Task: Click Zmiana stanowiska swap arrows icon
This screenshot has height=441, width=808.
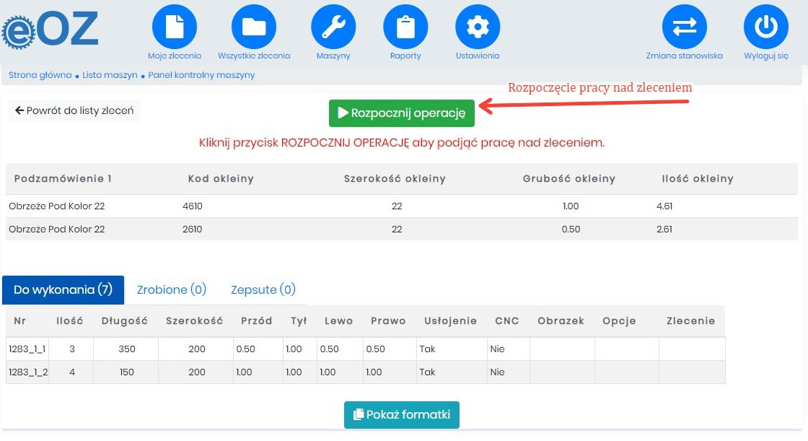Action: tap(684, 27)
